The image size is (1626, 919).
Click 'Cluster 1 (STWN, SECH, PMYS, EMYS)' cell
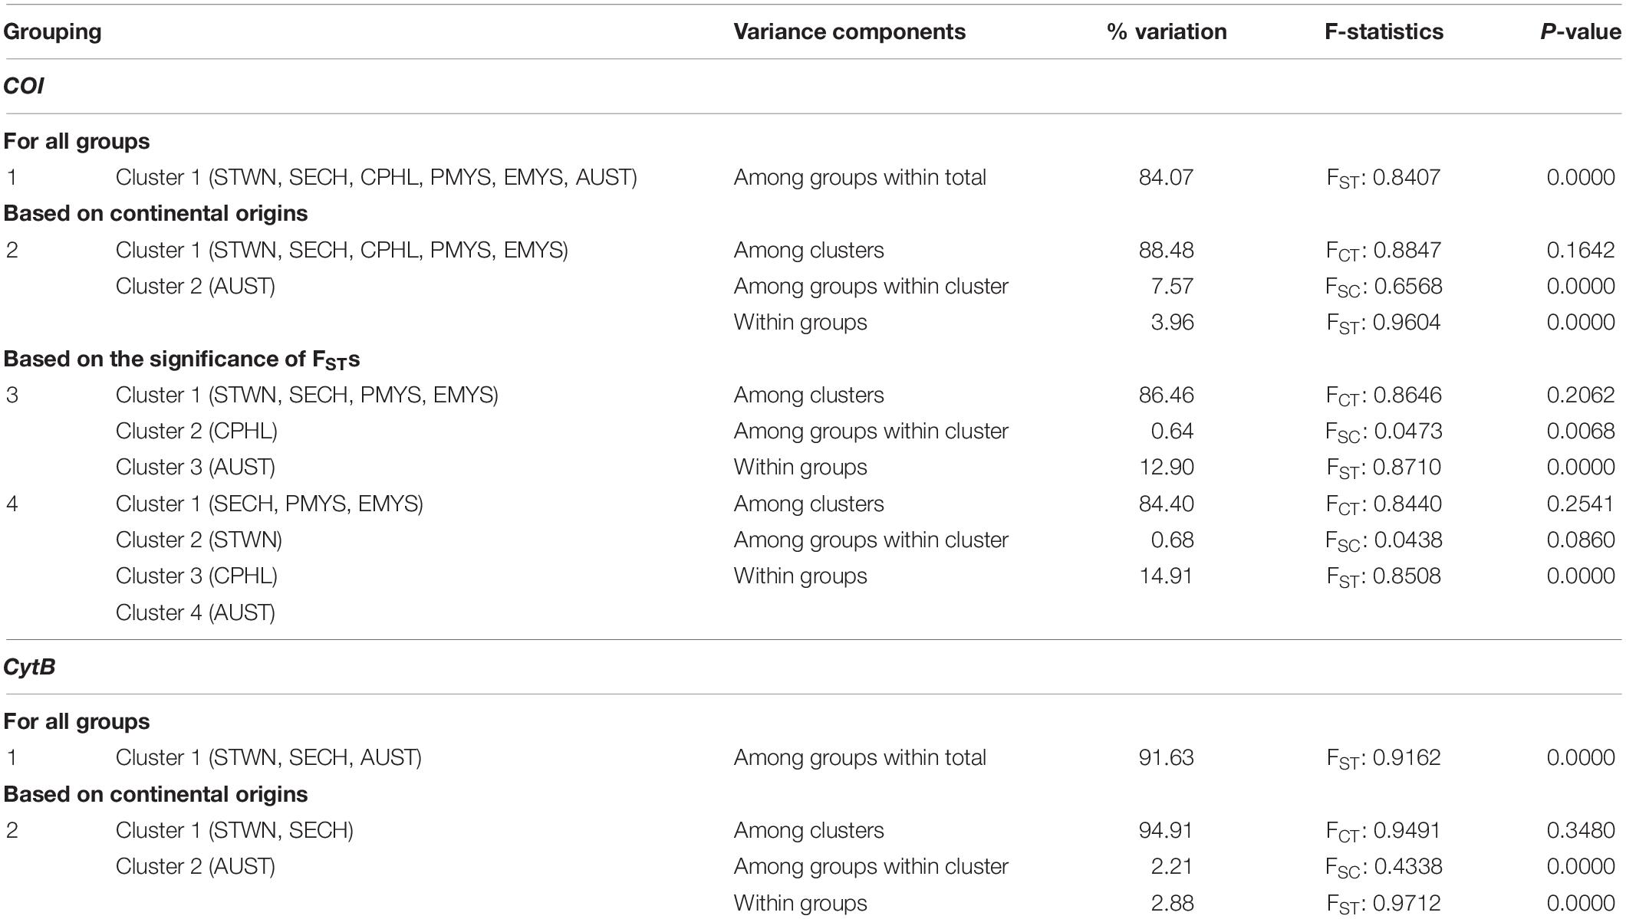coord(307,395)
